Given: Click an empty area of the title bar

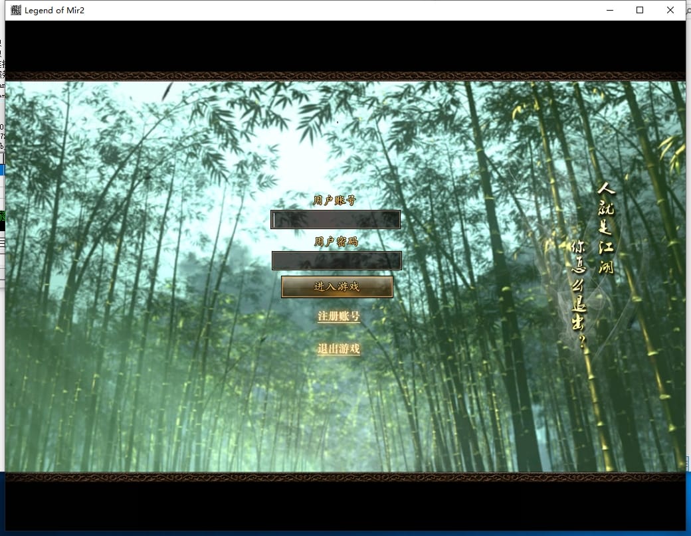Looking at the screenshot, I should tap(332, 10).
